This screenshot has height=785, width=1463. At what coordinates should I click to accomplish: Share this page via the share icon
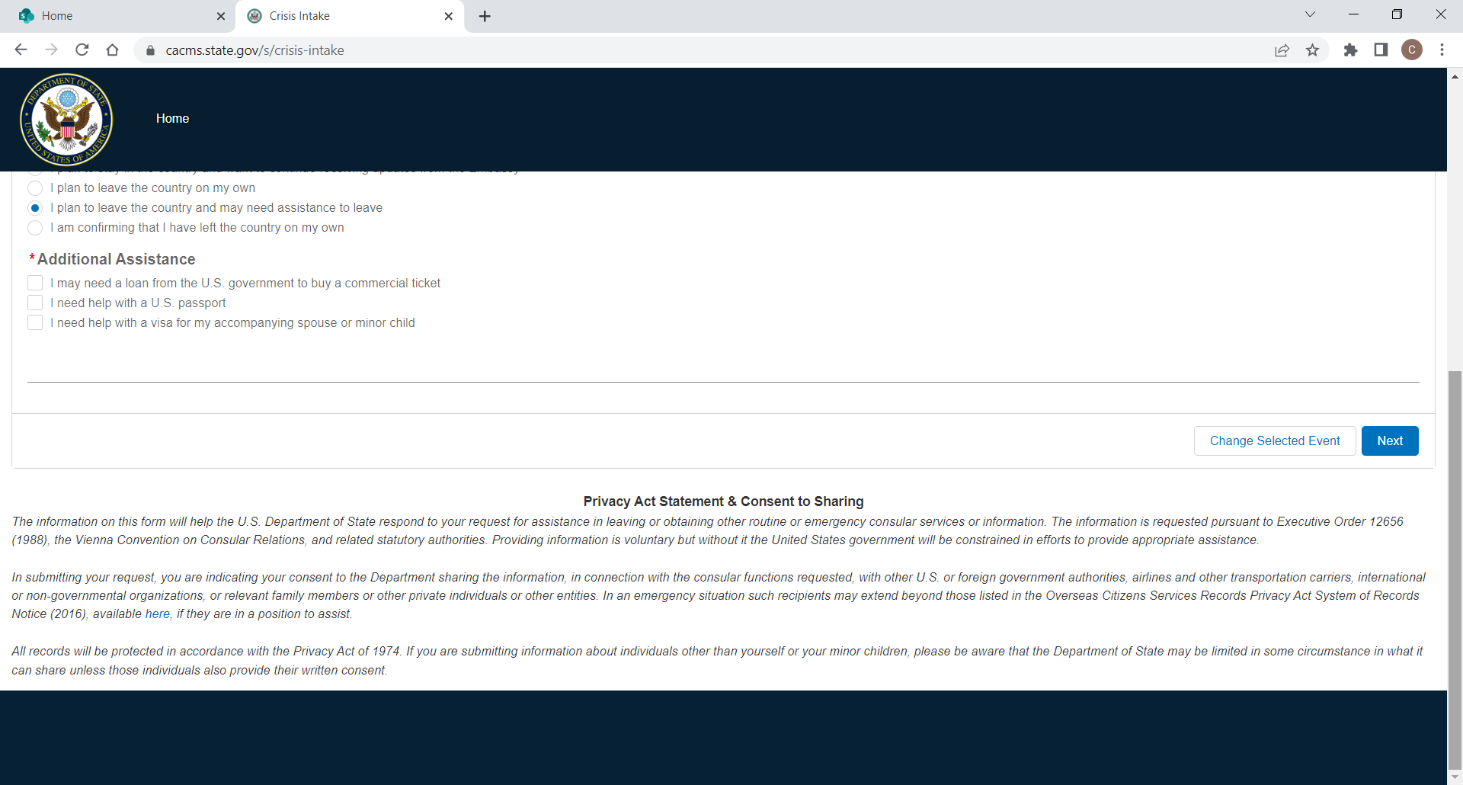pyautogui.click(x=1282, y=50)
